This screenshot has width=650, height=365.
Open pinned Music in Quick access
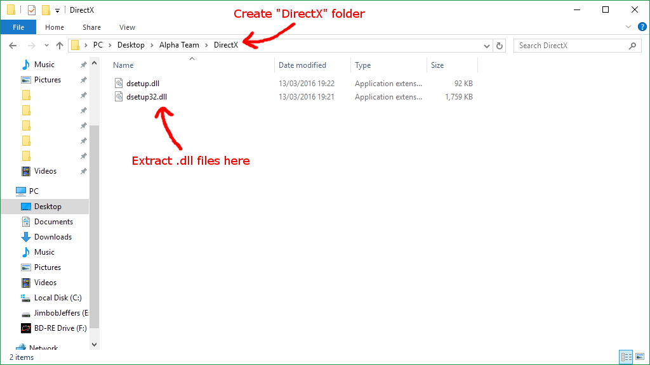point(44,65)
